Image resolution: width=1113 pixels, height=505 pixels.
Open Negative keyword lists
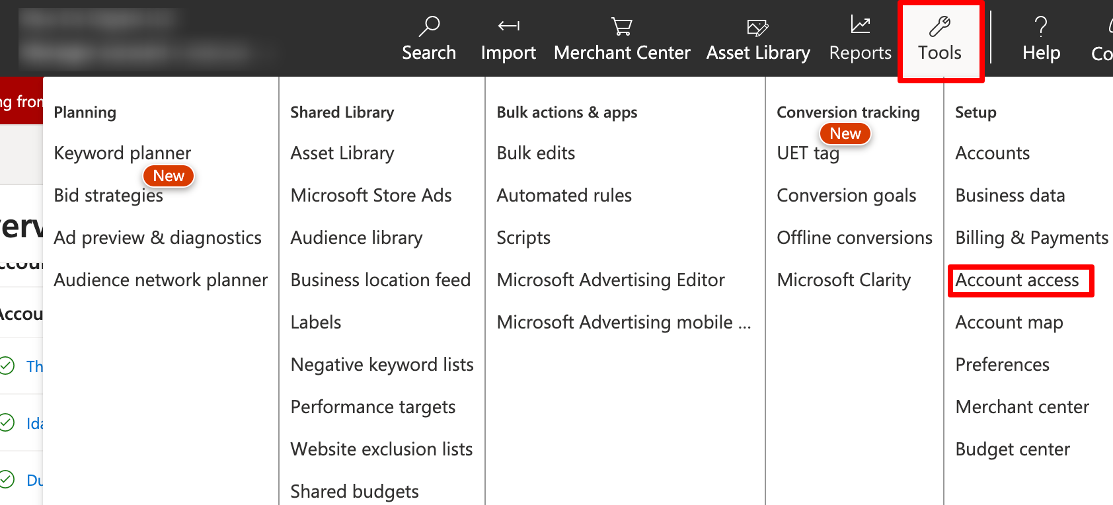pos(382,365)
